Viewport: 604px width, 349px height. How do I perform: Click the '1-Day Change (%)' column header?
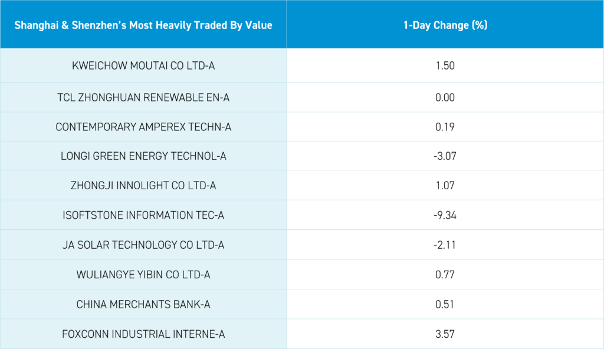(445, 25)
